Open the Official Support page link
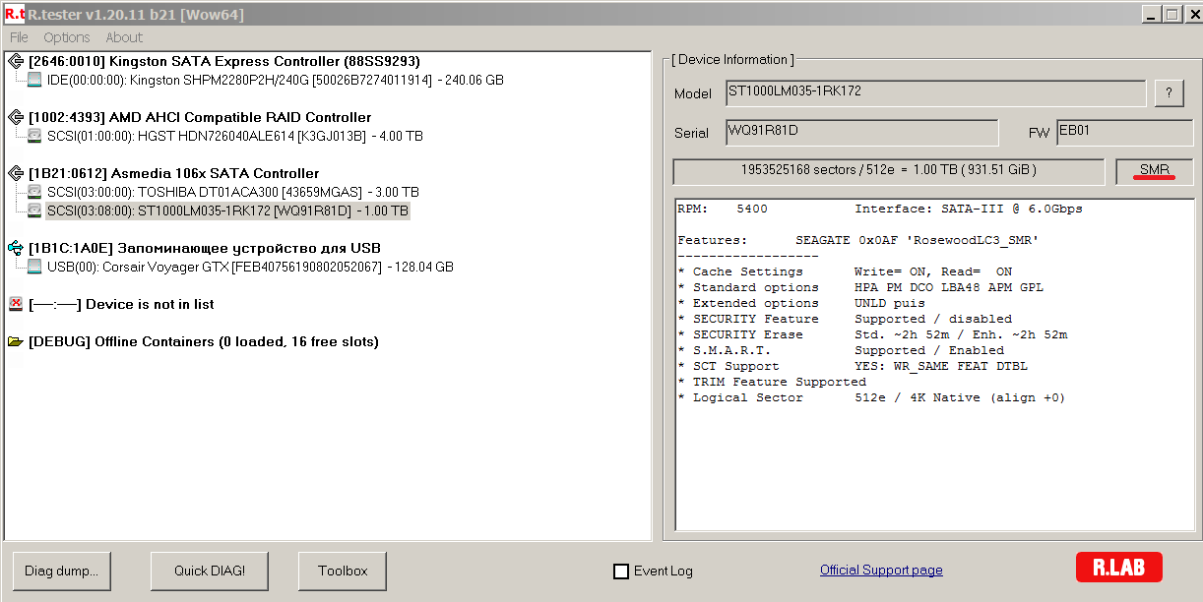Viewport: 1203px width, 602px height. tap(881, 570)
